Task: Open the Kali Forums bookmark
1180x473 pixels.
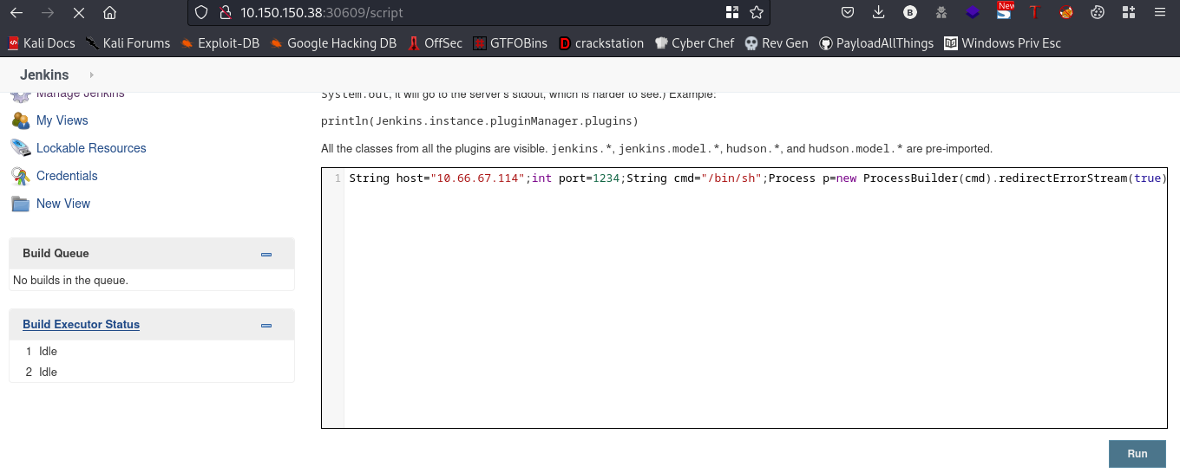Action: (x=128, y=42)
